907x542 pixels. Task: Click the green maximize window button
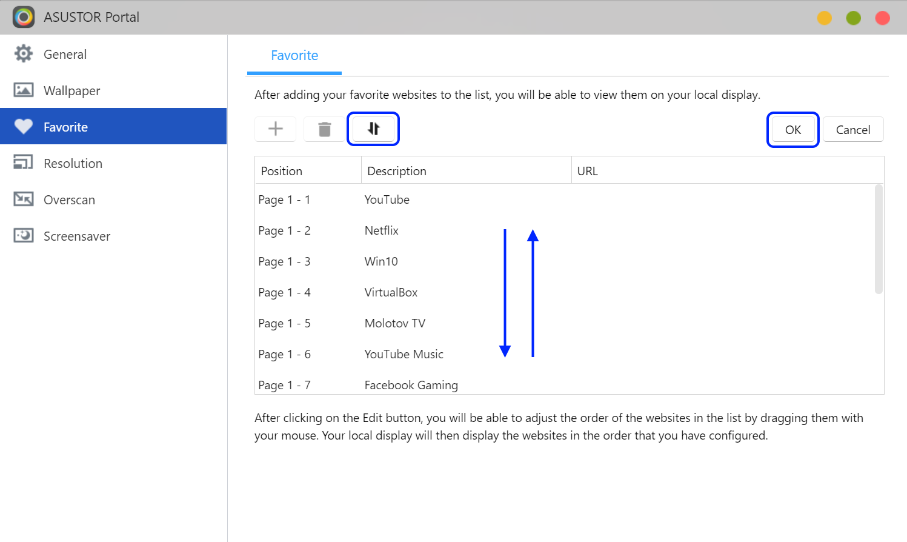[854, 18]
